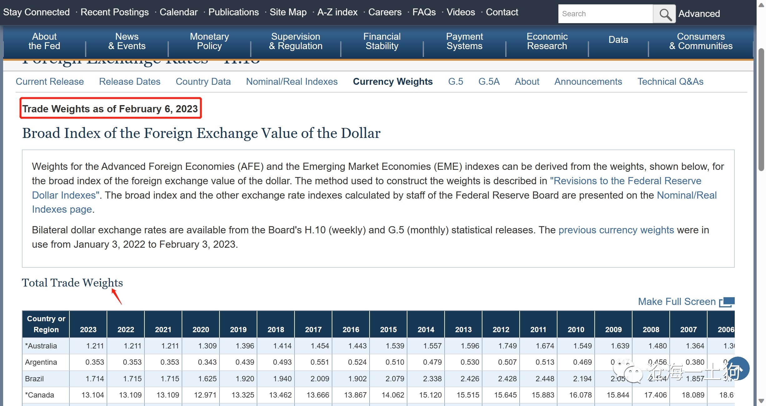Image resolution: width=766 pixels, height=406 pixels.
Task: Expand the Economic Research menu
Action: coord(547,41)
